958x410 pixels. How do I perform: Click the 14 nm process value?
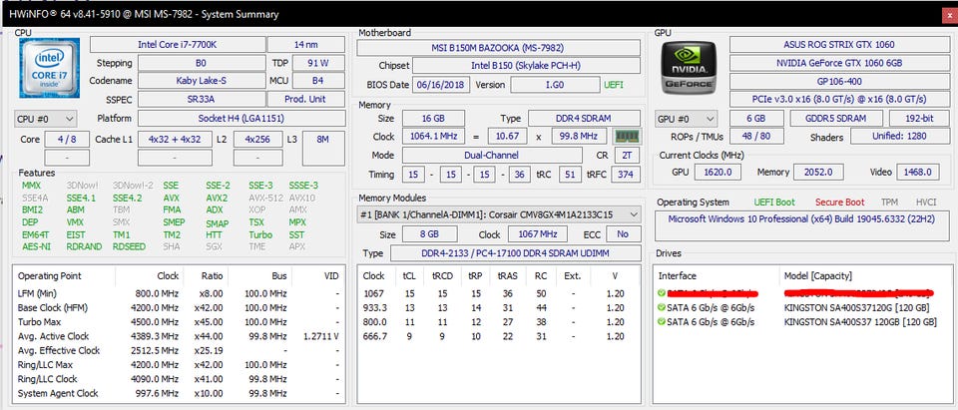(306, 45)
